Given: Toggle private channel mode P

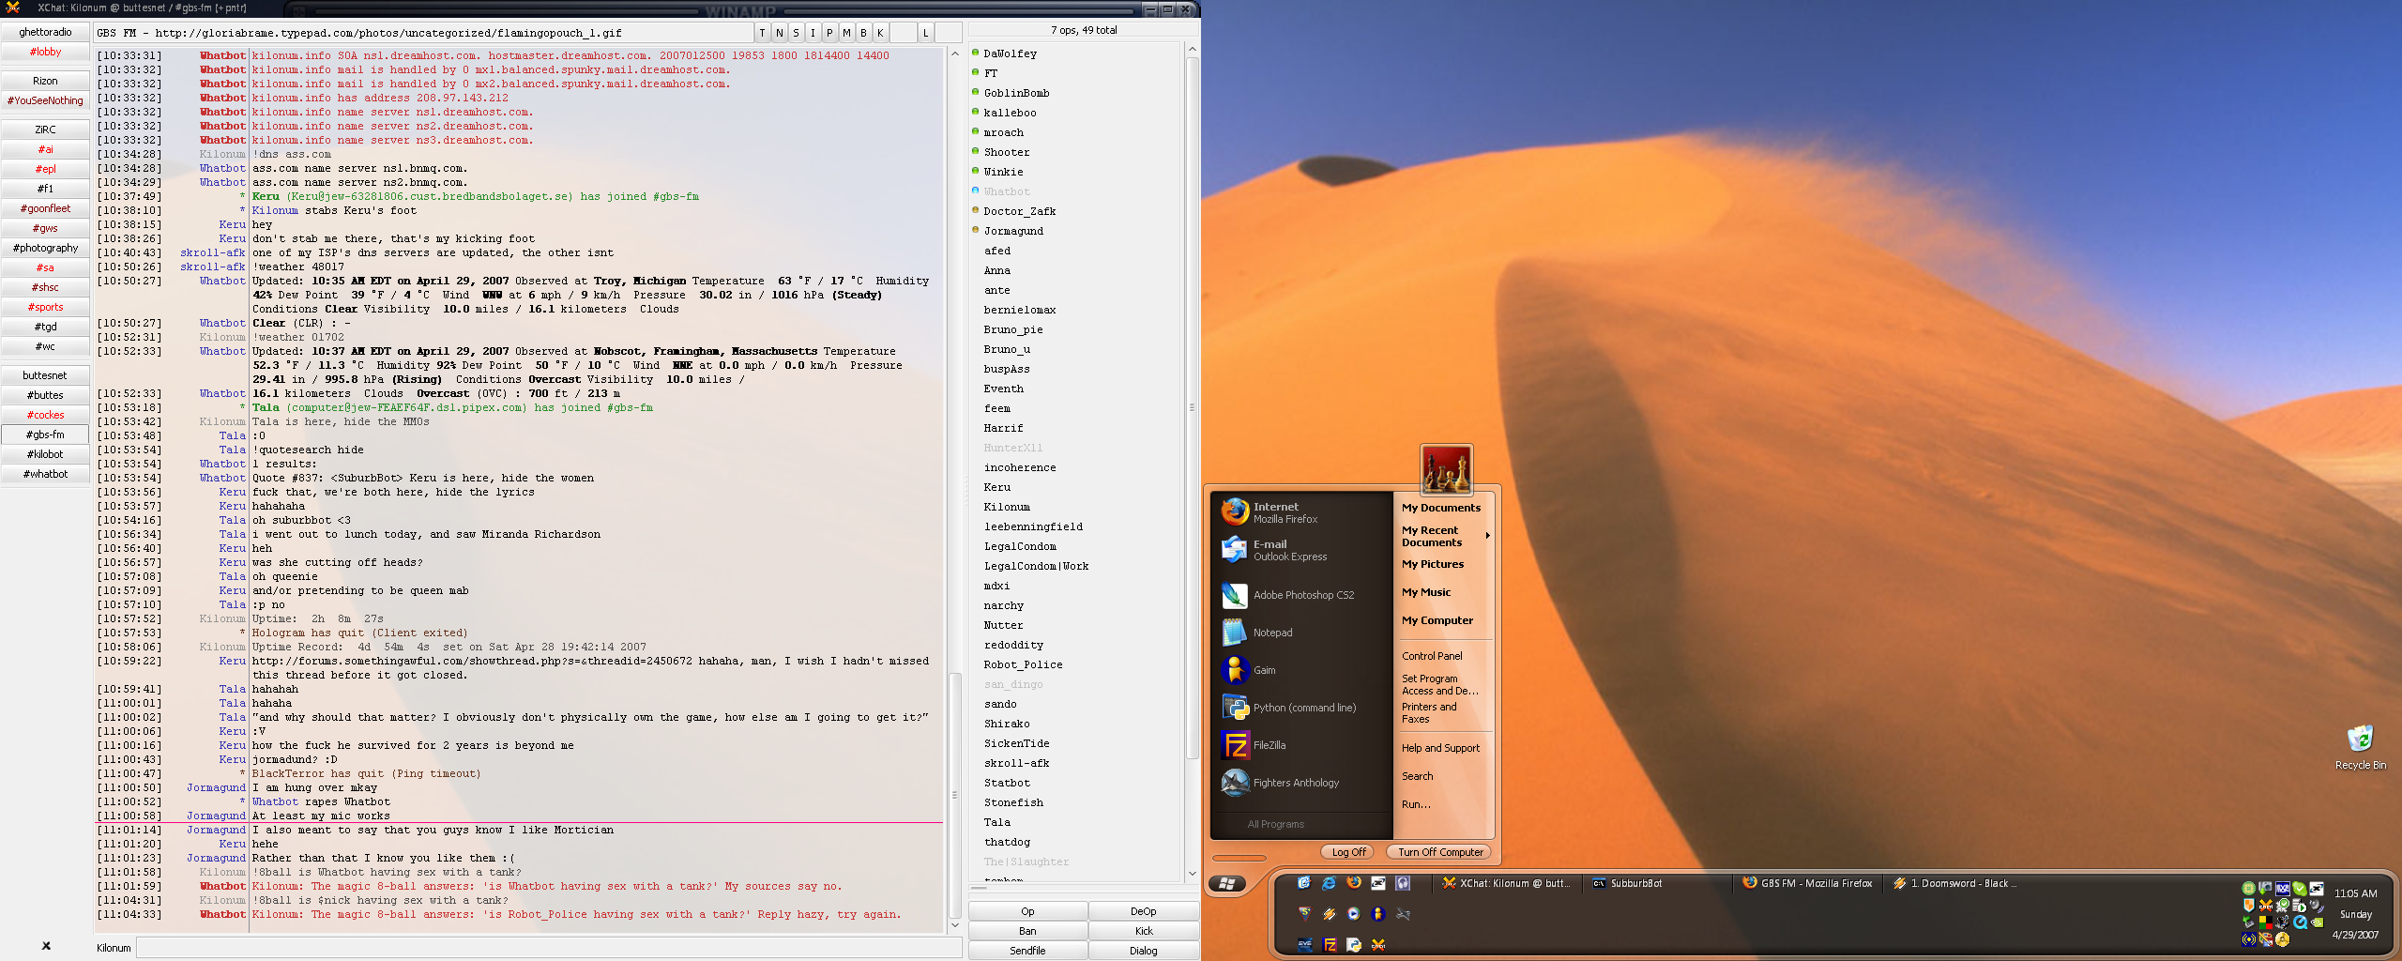Looking at the screenshot, I should coord(829,33).
